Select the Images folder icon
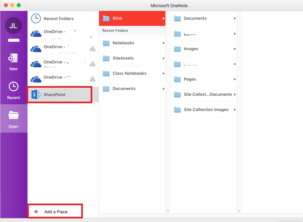This screenshot has height=222, width=303. 177,49
